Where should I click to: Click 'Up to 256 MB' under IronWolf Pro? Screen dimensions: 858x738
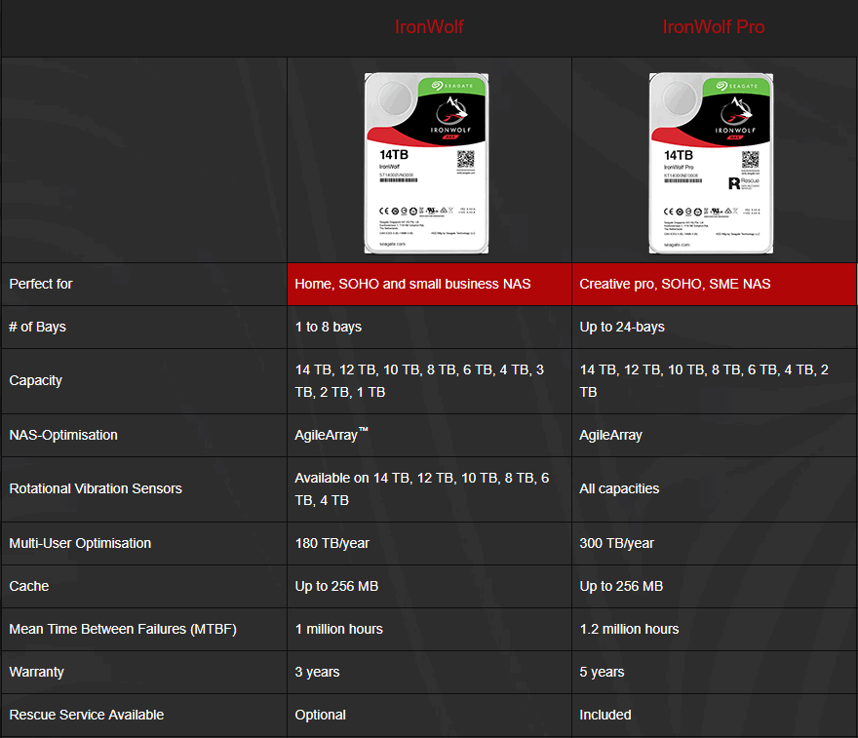(621, 586)
